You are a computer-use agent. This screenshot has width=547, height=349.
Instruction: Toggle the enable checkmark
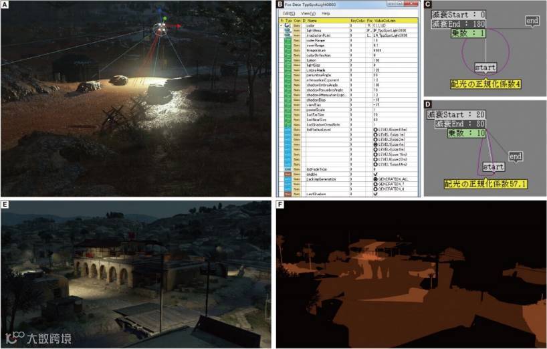pyautogui.click(x=375, y=174)
